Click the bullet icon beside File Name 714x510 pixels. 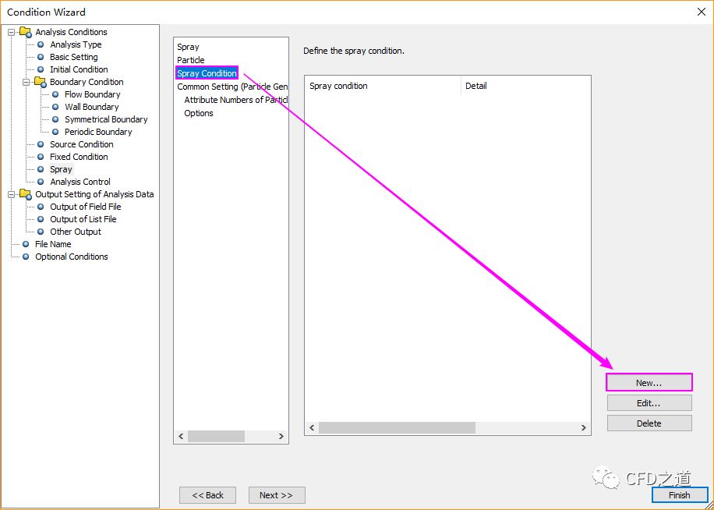(26, 244)
